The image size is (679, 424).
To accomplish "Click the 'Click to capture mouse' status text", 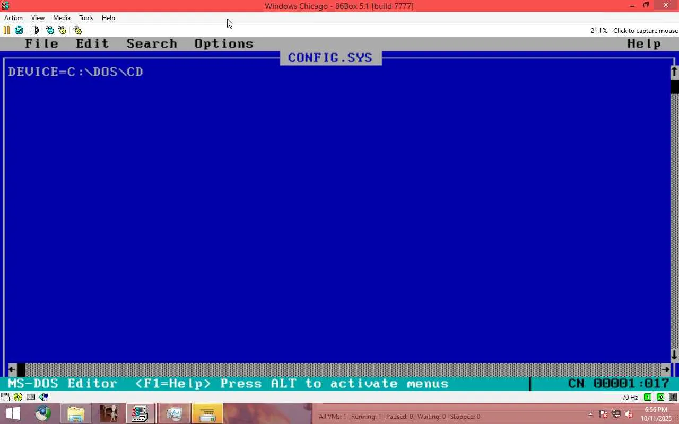I will pyautogui.click(x=646, y=31).
